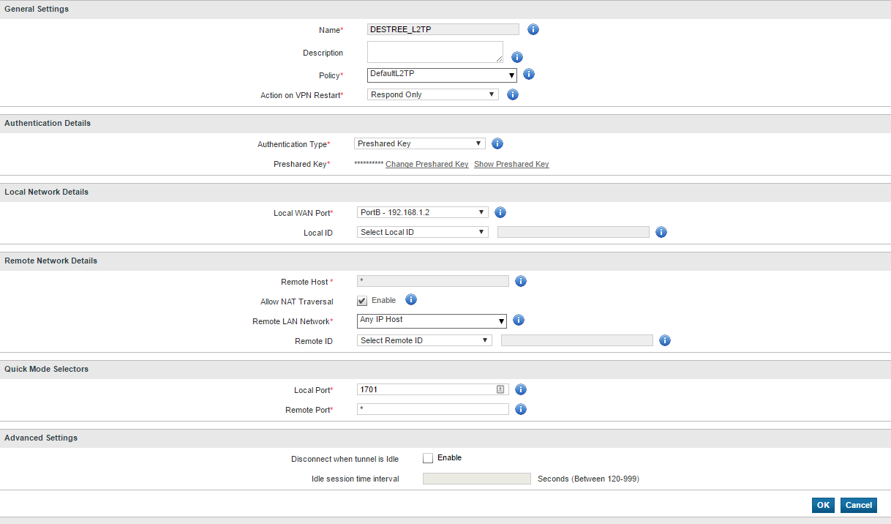Click the Remote Port field
This screenshot has height=524, width=891.
[x=433, y=409]
